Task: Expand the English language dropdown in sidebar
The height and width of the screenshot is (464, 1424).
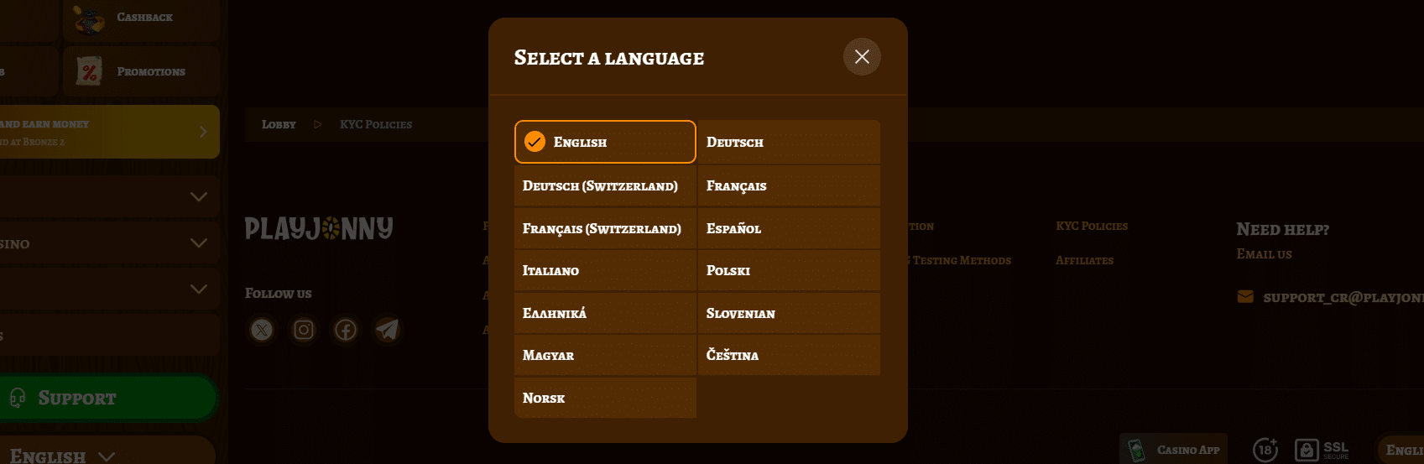Action: [107, 456]
